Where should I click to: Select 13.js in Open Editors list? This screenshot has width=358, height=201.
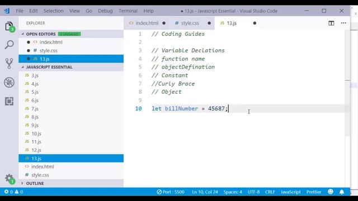pos(71,59)
